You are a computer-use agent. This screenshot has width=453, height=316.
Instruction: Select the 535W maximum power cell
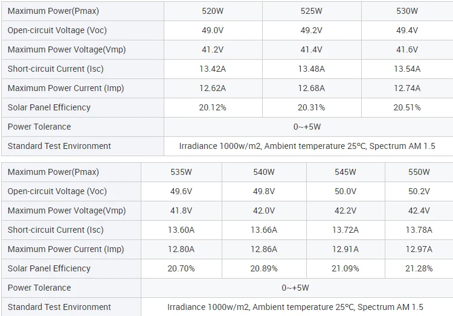point(181,172)
